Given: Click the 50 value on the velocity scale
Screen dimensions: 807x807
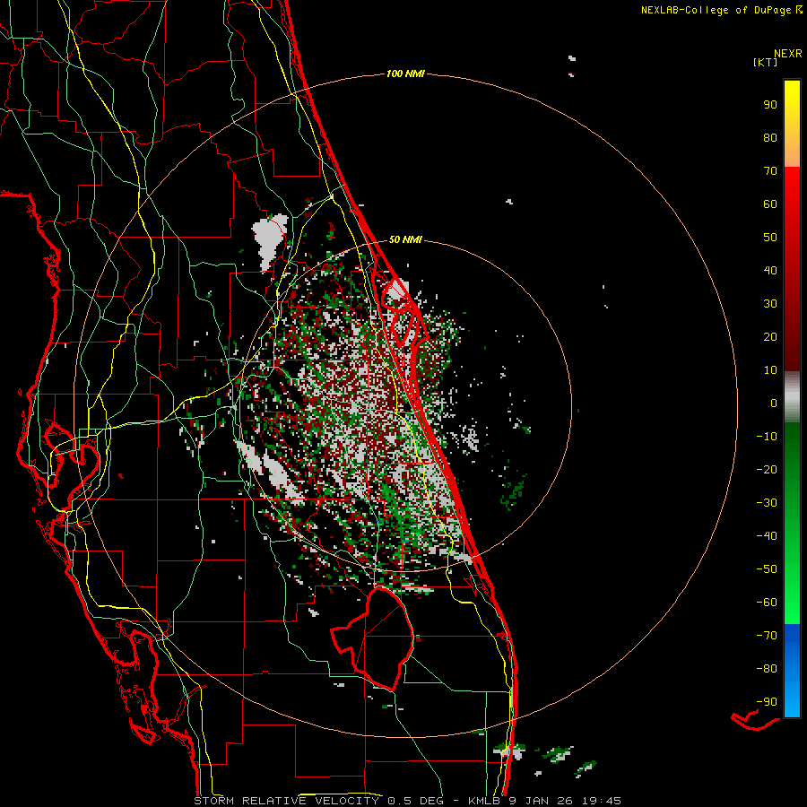Looking at the screenshot, I should coord(770,238).
